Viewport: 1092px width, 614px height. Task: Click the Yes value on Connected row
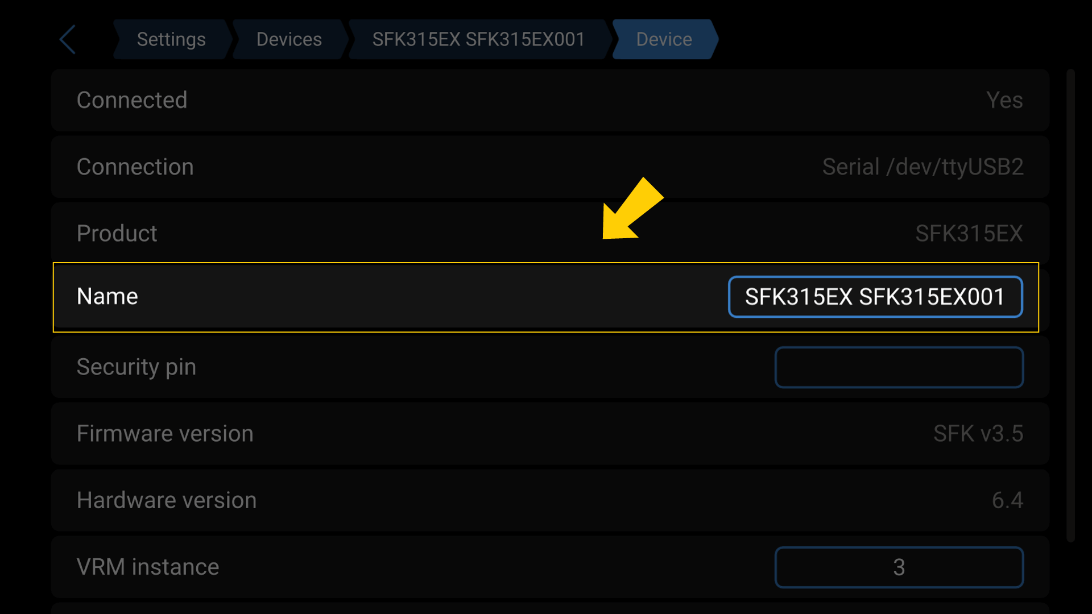(1004, 100)
